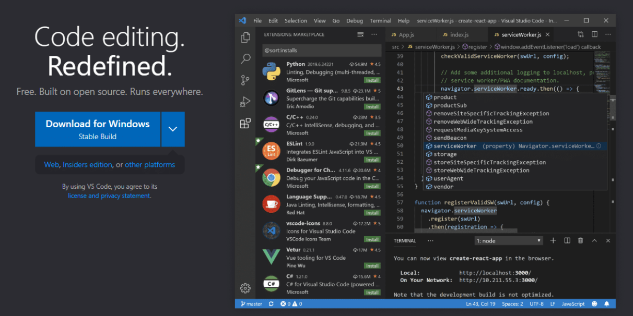Open the 1: node terminal selector dropdown
The height and width of the screenshot is (316, 633).
click(509, 240)
